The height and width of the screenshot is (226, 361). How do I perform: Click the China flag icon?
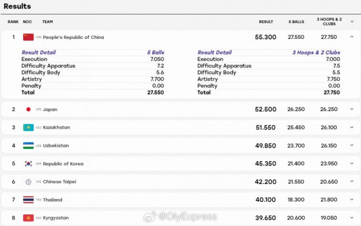28,37
